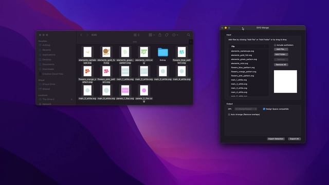Click the Finder search magnifier icon
Image resolution: width=329 pixels, height=185 pixels.
click(x=189, y=35)
